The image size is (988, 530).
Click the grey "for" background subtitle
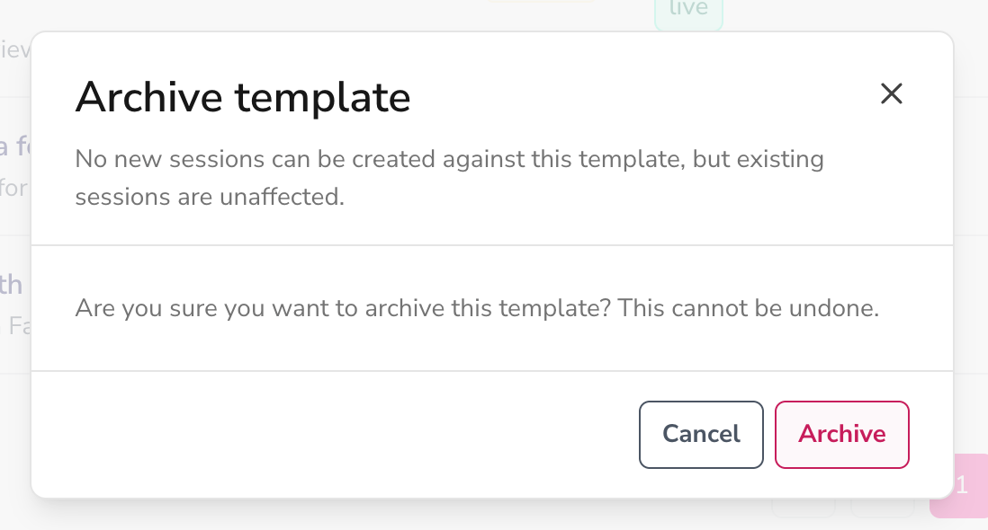[x=13, y=188]
